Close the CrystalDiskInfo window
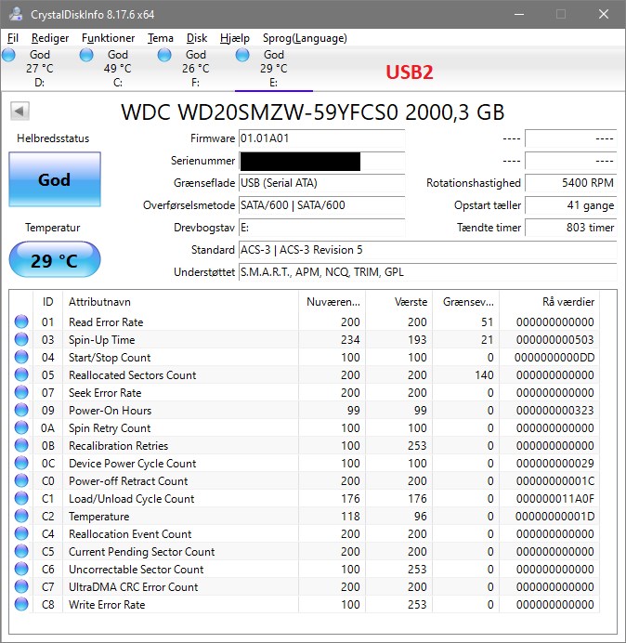The image size is (626, 643). [604, 14]
